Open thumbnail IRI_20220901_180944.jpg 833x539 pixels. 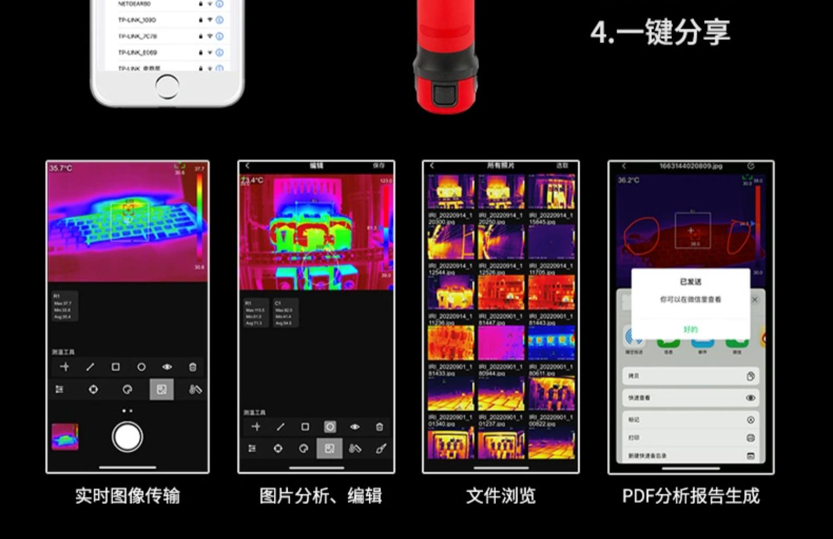(x=501, y=343)
